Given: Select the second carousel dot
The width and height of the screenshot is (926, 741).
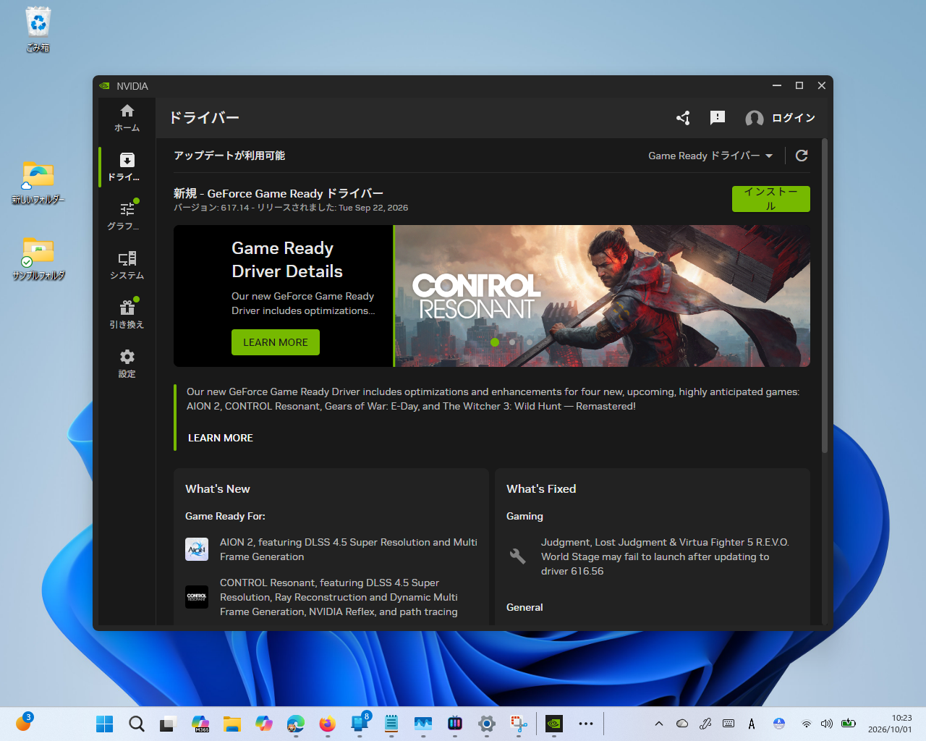Looking at the screenshot, I should pyautogui.click(x=512, y=342).
